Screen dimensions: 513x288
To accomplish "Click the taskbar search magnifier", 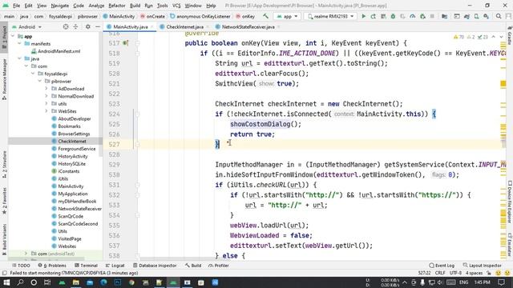I will coord(20,282).
